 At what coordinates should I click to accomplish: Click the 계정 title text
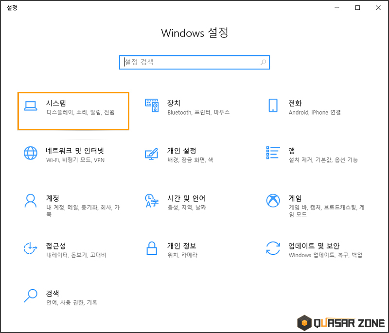point(53,198)
